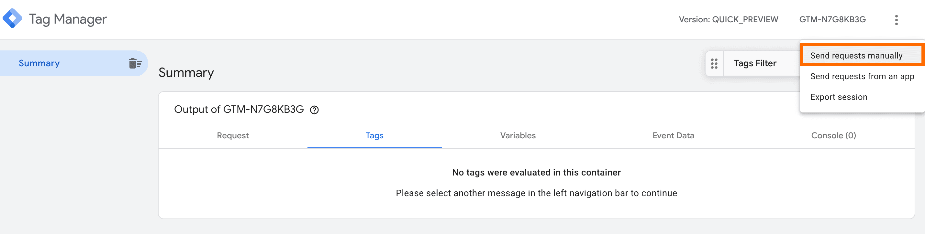Choose Send requests from an app

[862, 76]
